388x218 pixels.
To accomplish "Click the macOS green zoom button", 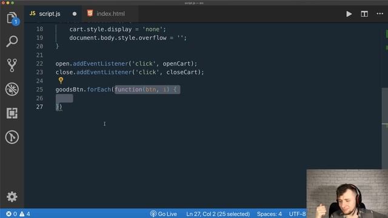I will click(12, 3).
